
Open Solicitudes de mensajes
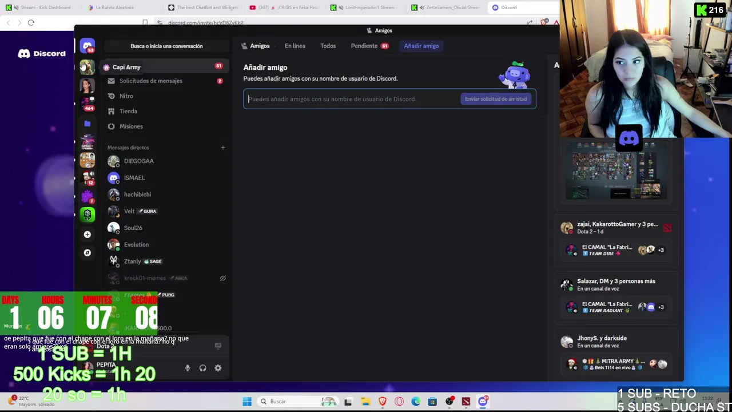[x=165, y=81]
